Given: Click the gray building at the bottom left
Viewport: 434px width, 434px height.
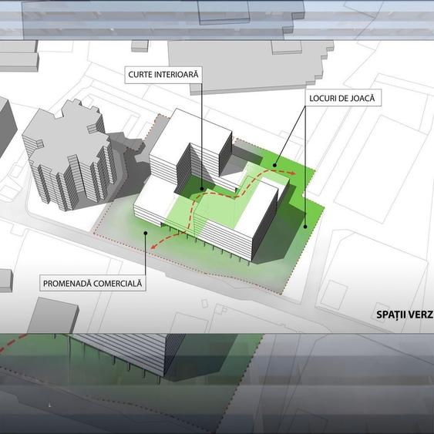Looking at the screenshot, I should click(x=52, y=315).
